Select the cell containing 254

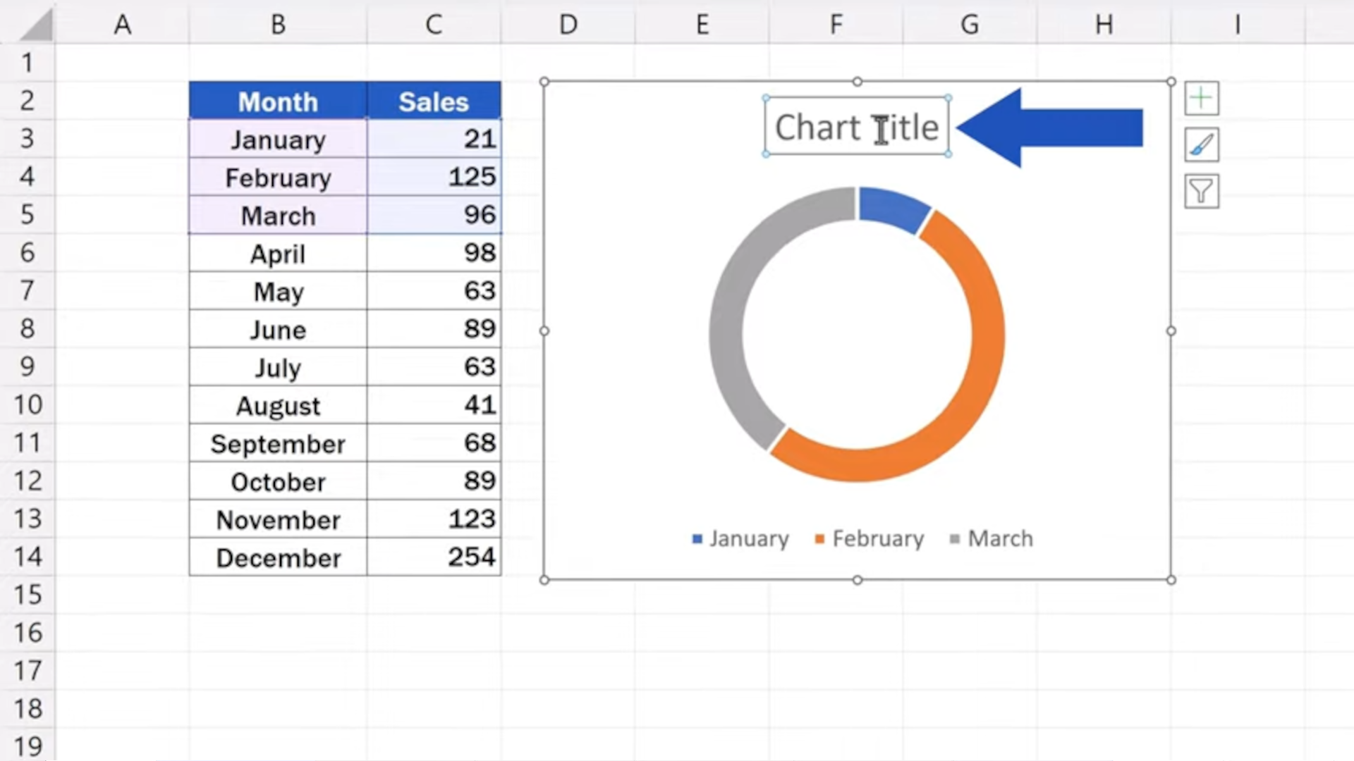click(434, 557)
